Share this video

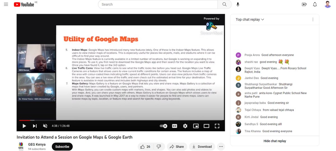tap(177, 147)
